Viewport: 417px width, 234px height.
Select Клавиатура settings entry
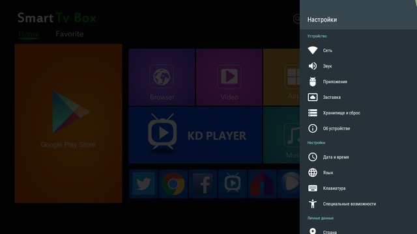click(x=358, y=188)
